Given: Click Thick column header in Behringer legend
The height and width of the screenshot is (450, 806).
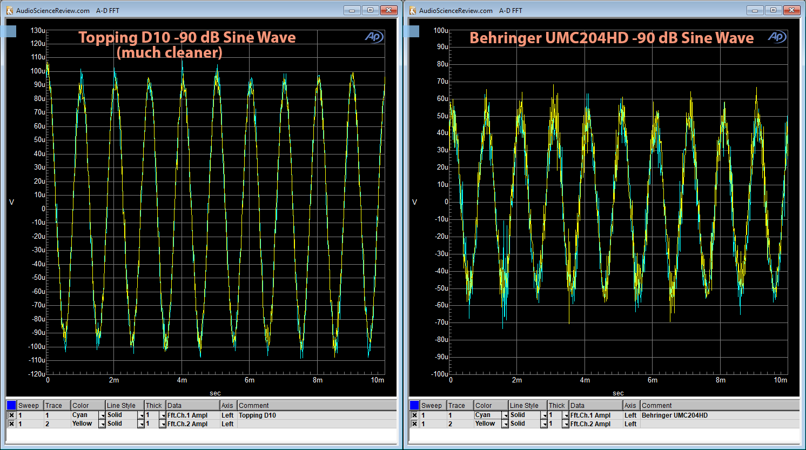Looking at the screenshot, I should (558, 406).
